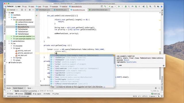This screenshot has height=103, width=184.
Task: Open the app run configuration dropdown
Action: click(112, 7)
